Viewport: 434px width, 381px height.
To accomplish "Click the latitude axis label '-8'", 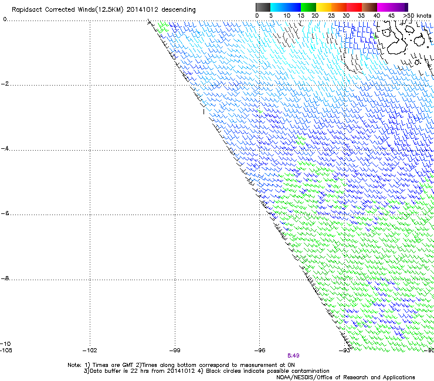I will pyautogui.click(x=5, y=278).
